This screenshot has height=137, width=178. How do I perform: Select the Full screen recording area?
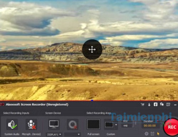(94, 125)
